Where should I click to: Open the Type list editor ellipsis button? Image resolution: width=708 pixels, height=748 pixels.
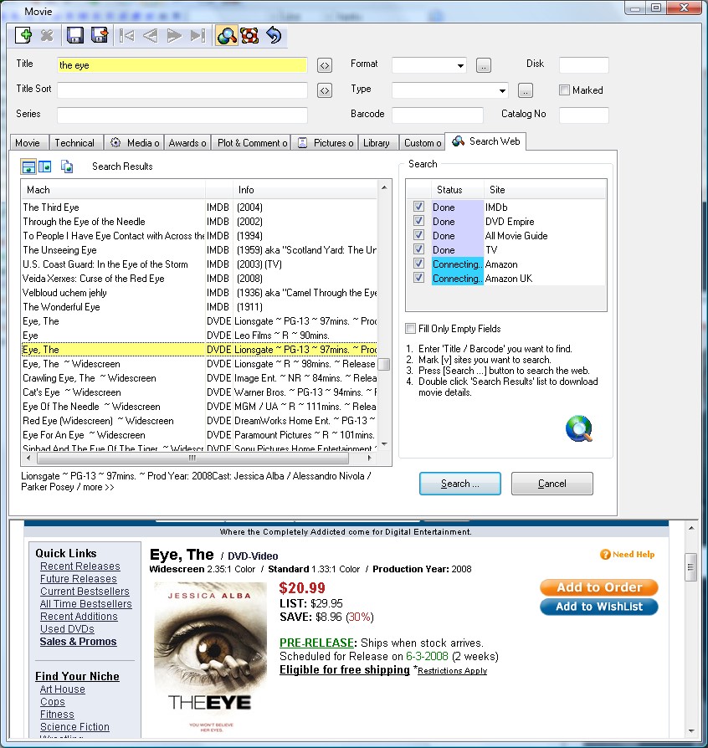tap(526, 90)
